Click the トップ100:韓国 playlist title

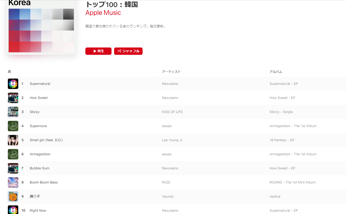112,4
